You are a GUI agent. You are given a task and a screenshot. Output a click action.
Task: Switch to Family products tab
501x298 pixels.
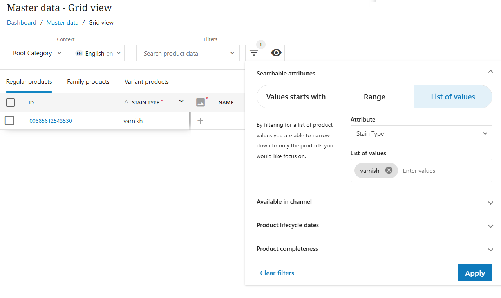88,82
